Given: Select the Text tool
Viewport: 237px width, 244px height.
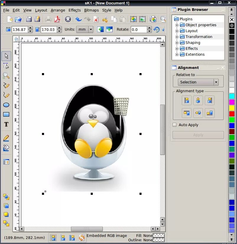Looking at the screenshot, I should (x=6, y=124).
